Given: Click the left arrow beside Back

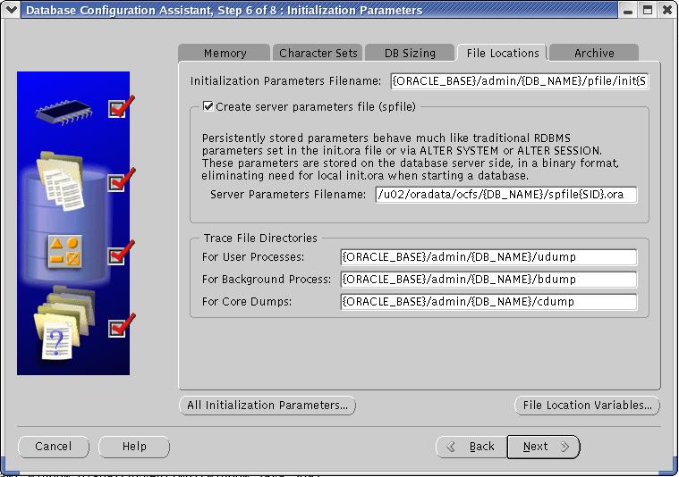Looking at the screenshot, I should [x=452, y=447].
